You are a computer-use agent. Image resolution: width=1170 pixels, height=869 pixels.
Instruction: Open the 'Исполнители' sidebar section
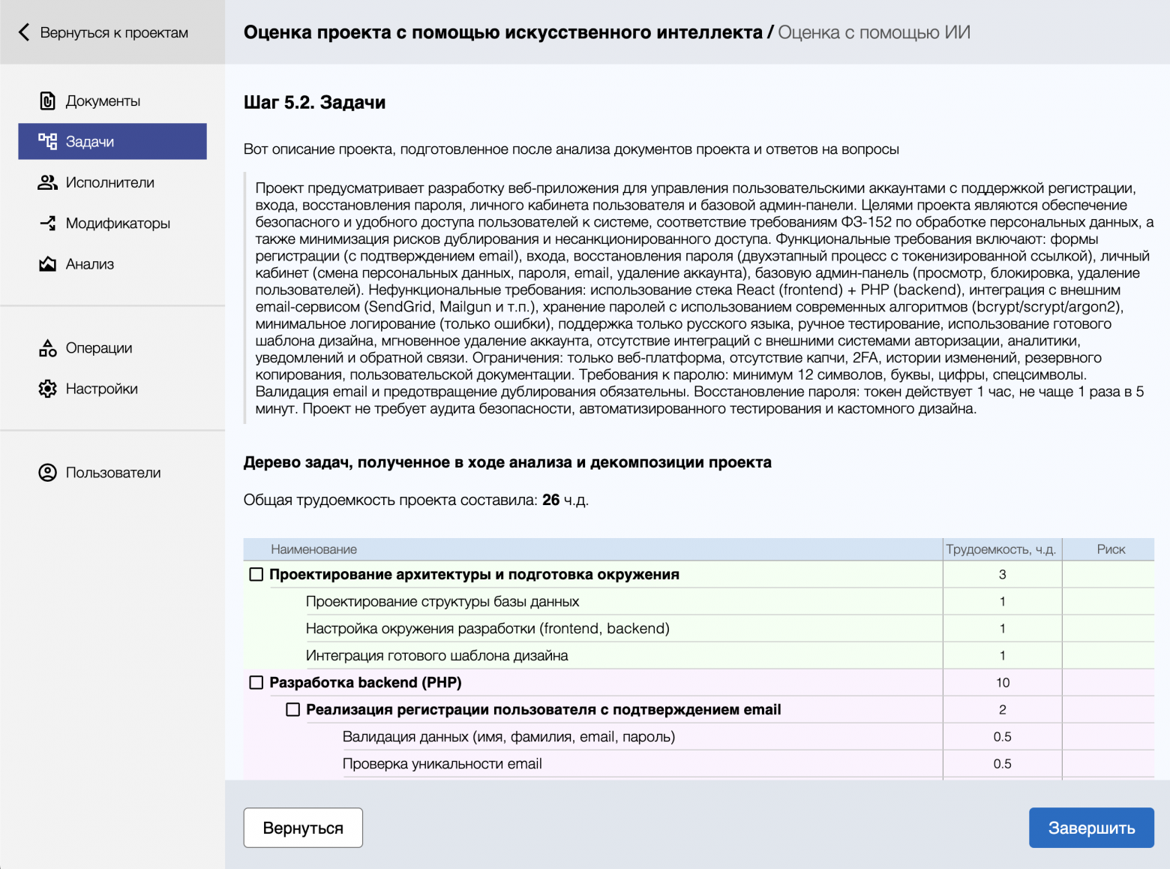pyautogui.click(x=109, y=182)
